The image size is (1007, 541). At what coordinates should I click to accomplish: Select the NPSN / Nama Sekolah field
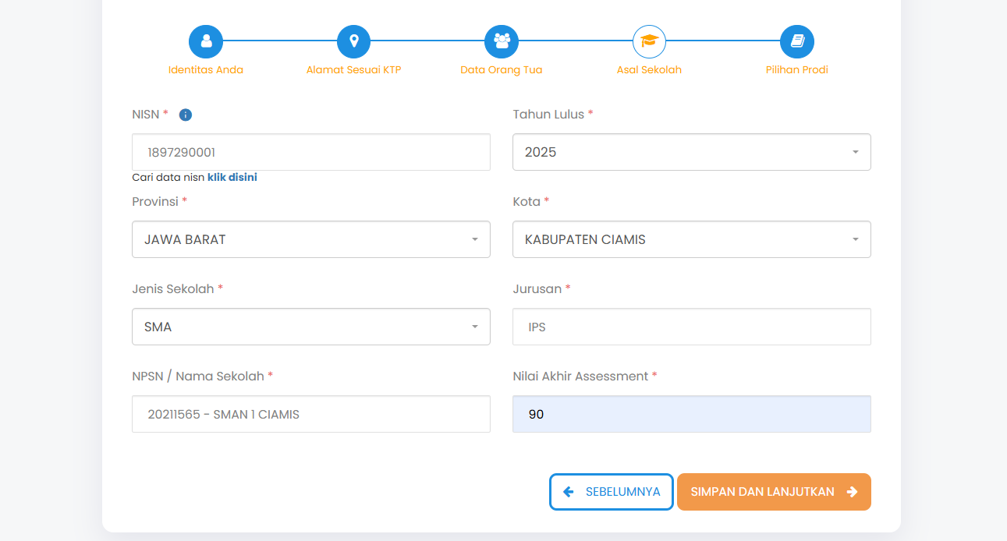coord(310,414)
